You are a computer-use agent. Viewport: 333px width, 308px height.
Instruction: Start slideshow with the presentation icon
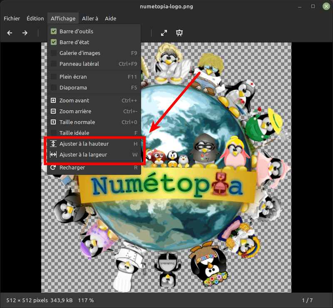click(x=179, y=33)
